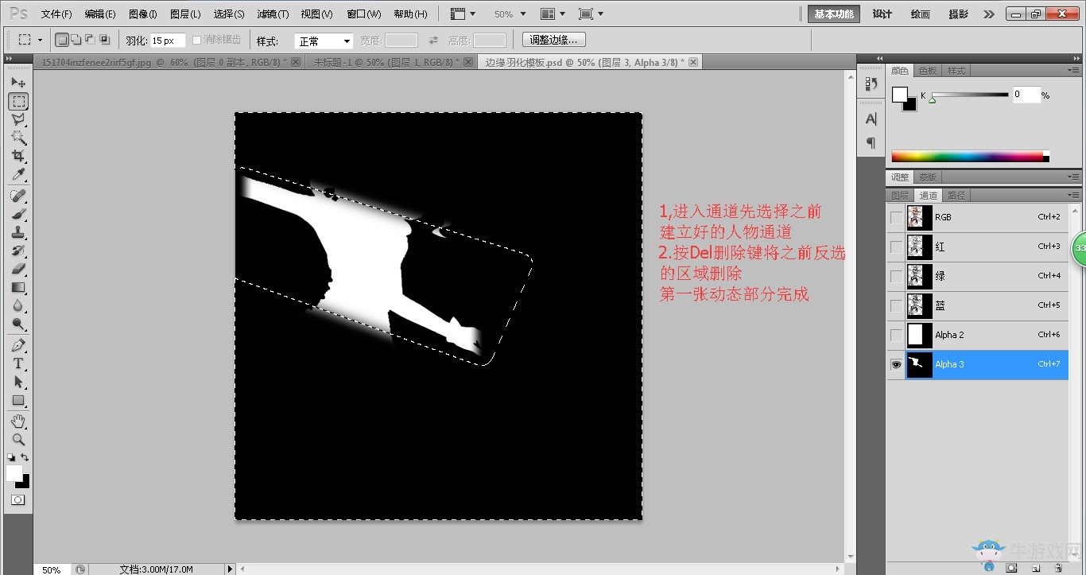Switch to the 色板 panel tab
The image size is (1086, 575).
tap(928, 71)
